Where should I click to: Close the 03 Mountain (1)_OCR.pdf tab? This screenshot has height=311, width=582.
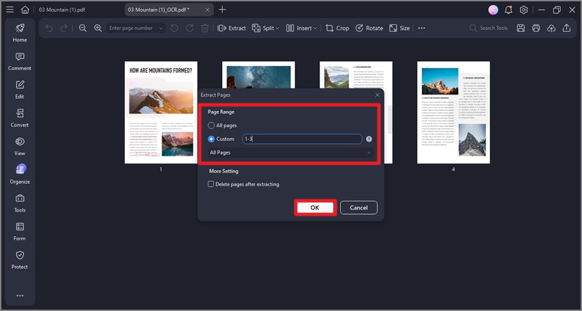pyautogui.click(x=207, y=10)
